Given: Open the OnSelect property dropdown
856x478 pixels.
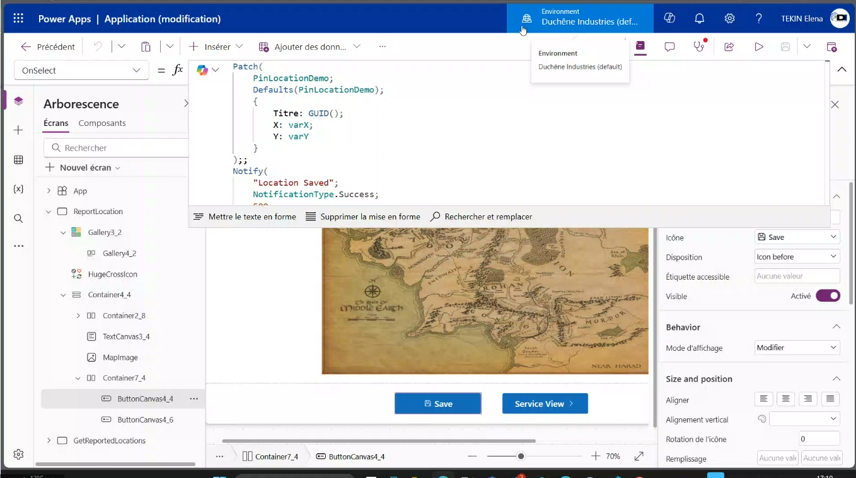Looking at the screenshot, I should pyautogui.click(x=81, y=71).
